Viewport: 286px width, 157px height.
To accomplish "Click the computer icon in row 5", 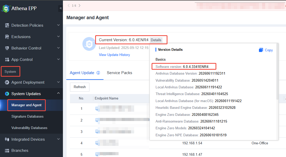I will (x=97, y=154).
